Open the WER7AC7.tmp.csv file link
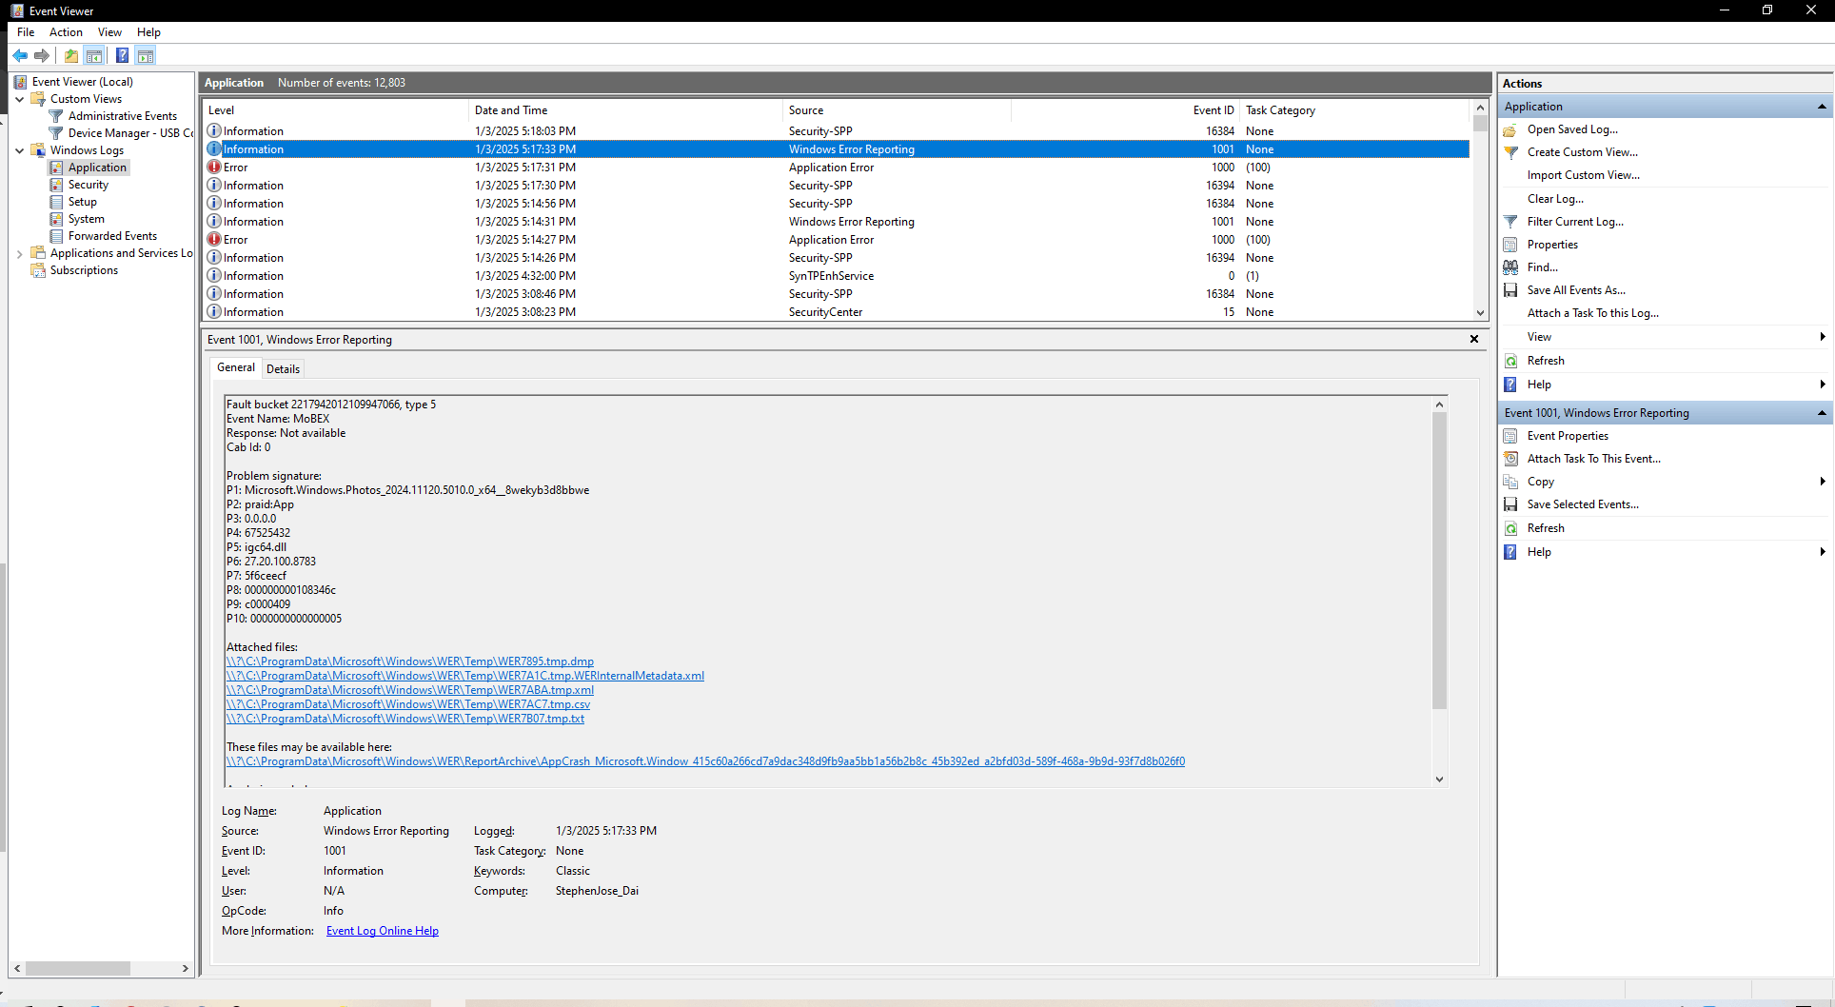1835x1007 pixels. pos(408,704)
